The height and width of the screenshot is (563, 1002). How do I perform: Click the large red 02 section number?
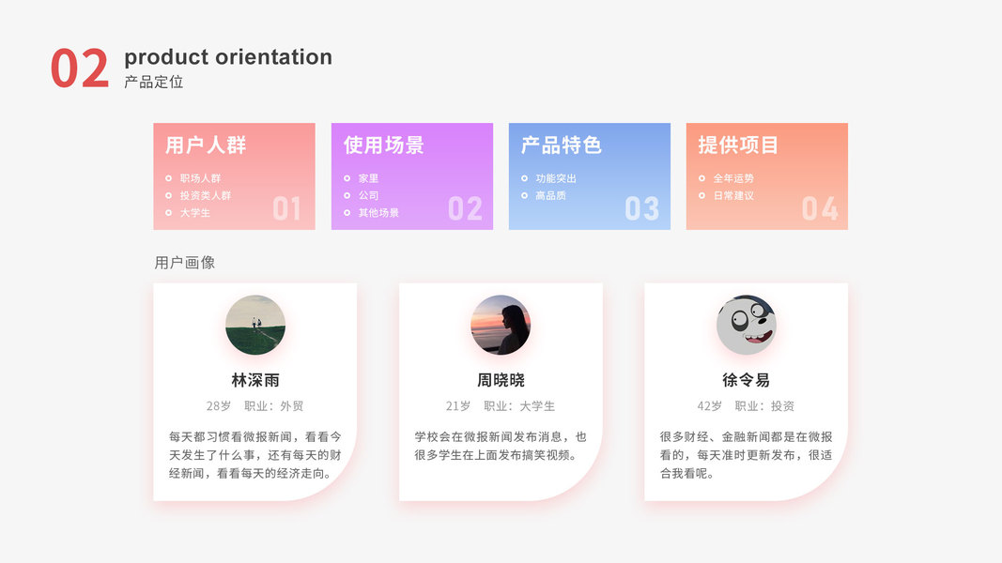tap(80, 69)
